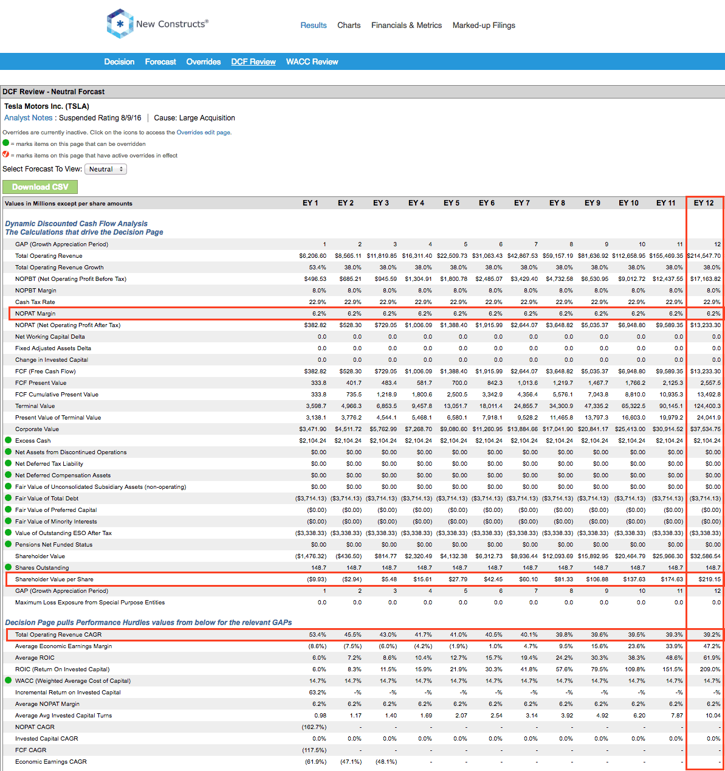The height and width of the screenshot is (771, 725).
Task: Click the Average Economic Earnings Margin label
Action: click(x=64, y=646)
